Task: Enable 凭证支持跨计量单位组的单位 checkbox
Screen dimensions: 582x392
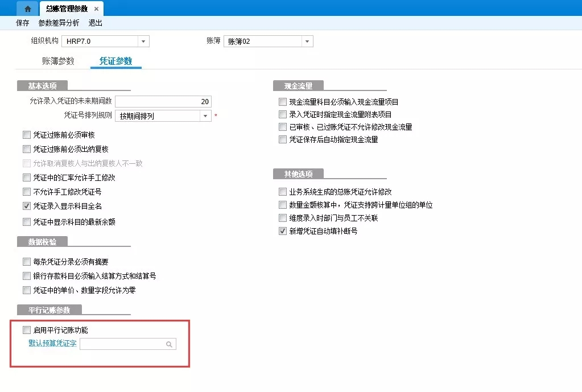Action: point(283,205)
